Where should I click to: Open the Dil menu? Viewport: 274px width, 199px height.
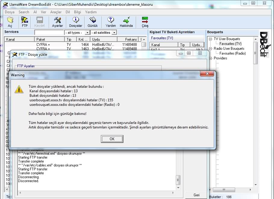pyautogui.click(x=68, y=12)
